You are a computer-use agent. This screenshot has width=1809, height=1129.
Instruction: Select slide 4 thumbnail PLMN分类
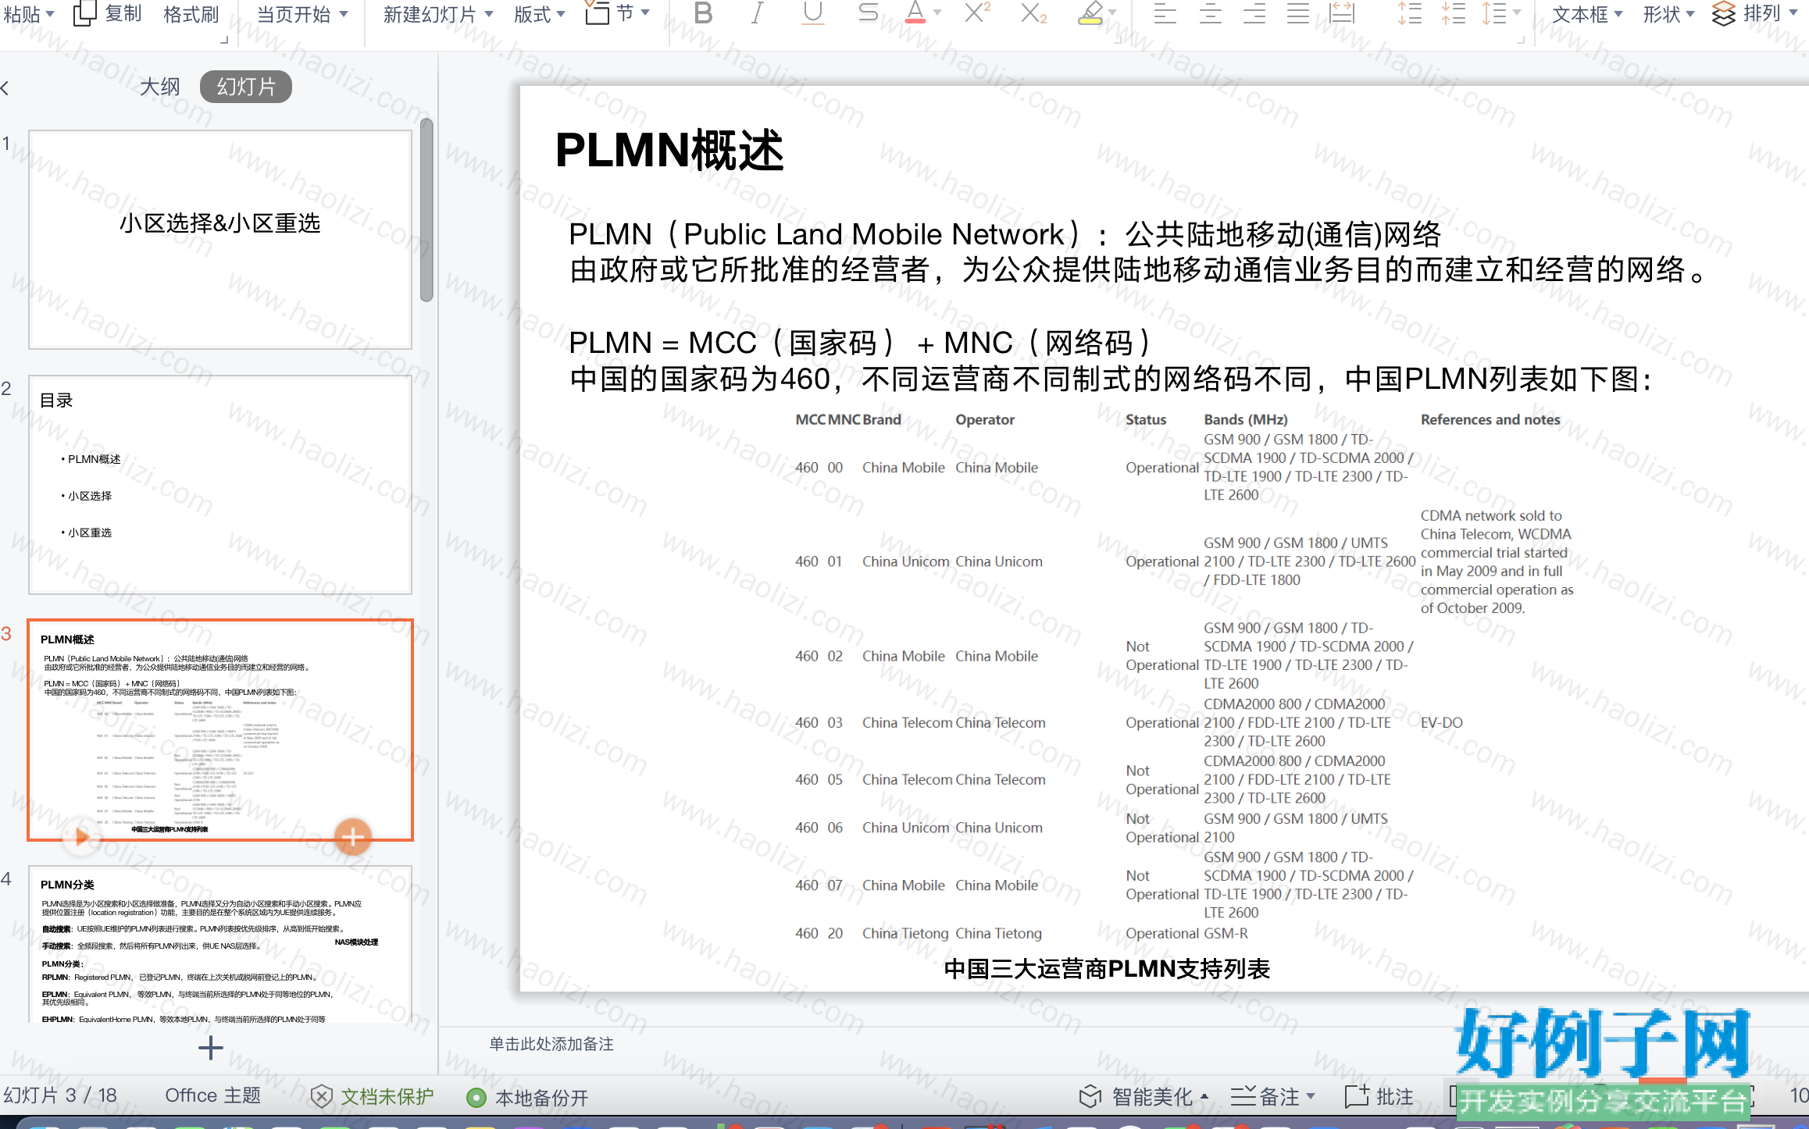[x=220, y=944]
